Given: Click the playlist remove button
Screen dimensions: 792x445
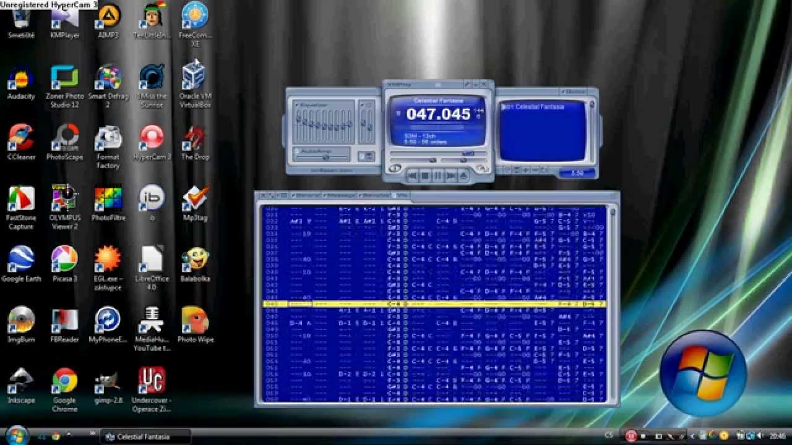Looking at the screenshot, I should [535, 169].
